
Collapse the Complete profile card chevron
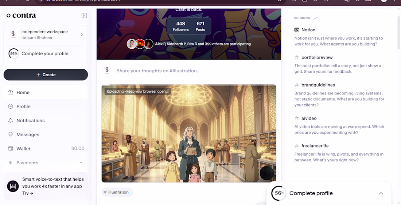pos(381,193)
